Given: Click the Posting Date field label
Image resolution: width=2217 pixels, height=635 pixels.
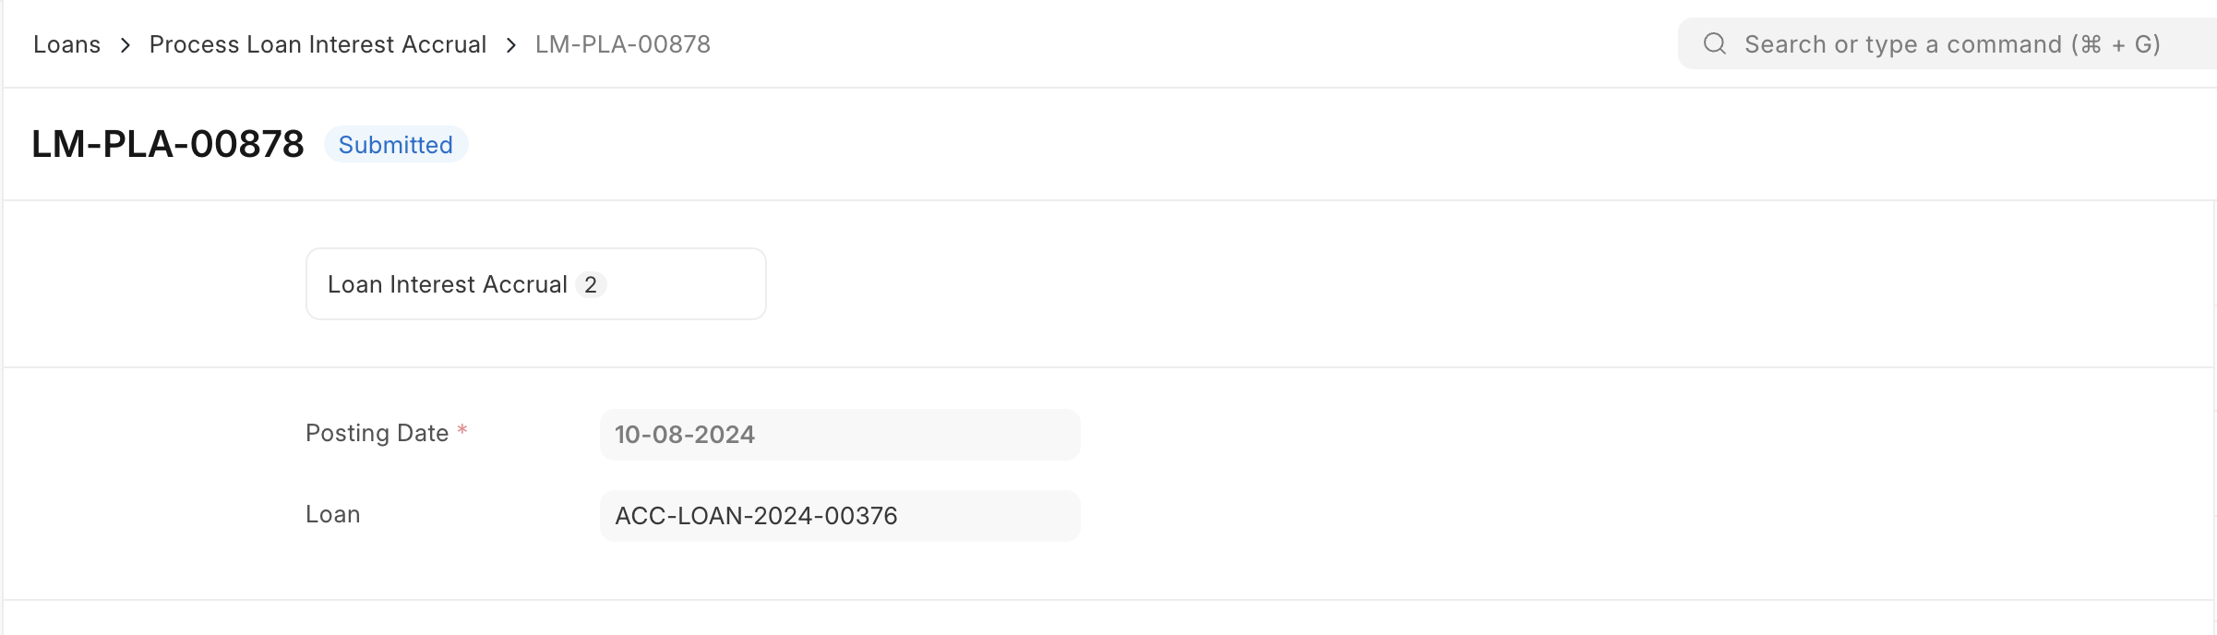Looking at the screenshot, I should [x=377, y=433].
